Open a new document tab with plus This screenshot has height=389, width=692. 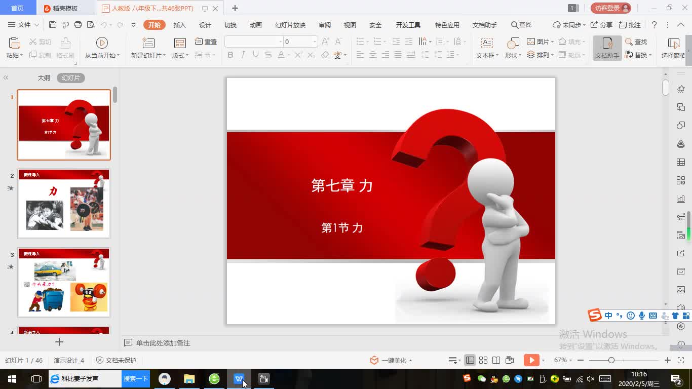click(x=235, y=8)
